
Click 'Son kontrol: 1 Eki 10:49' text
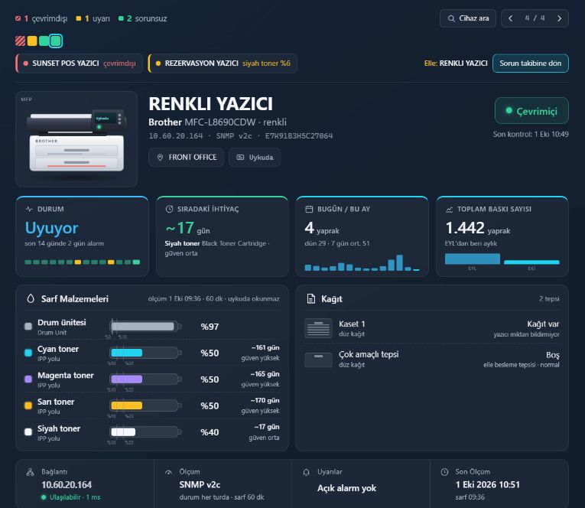[x=531, y=134]
